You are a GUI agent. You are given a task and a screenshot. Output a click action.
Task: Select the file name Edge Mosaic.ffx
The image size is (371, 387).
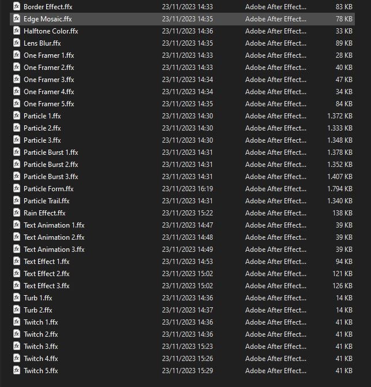pyautogui.click(x=48, y=18)
